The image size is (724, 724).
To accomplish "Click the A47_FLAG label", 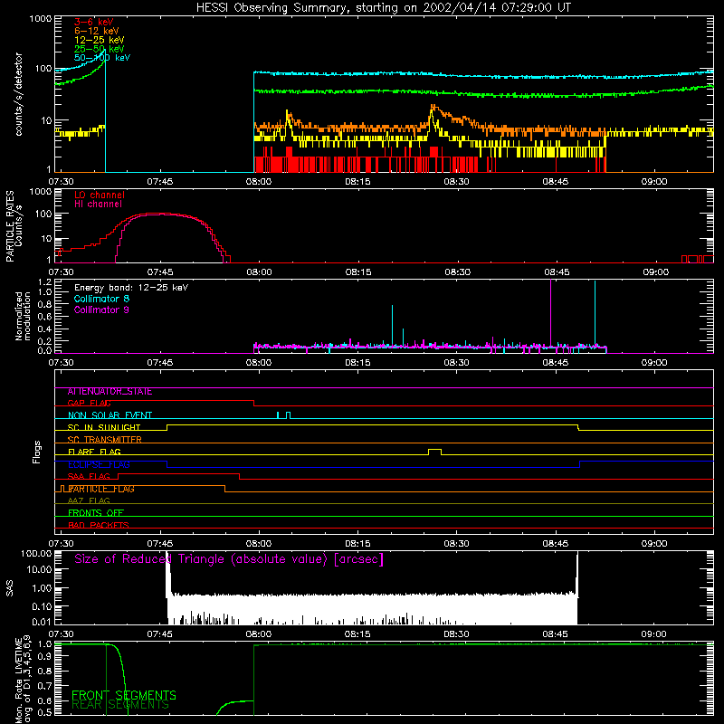I will tap(89, 500).
